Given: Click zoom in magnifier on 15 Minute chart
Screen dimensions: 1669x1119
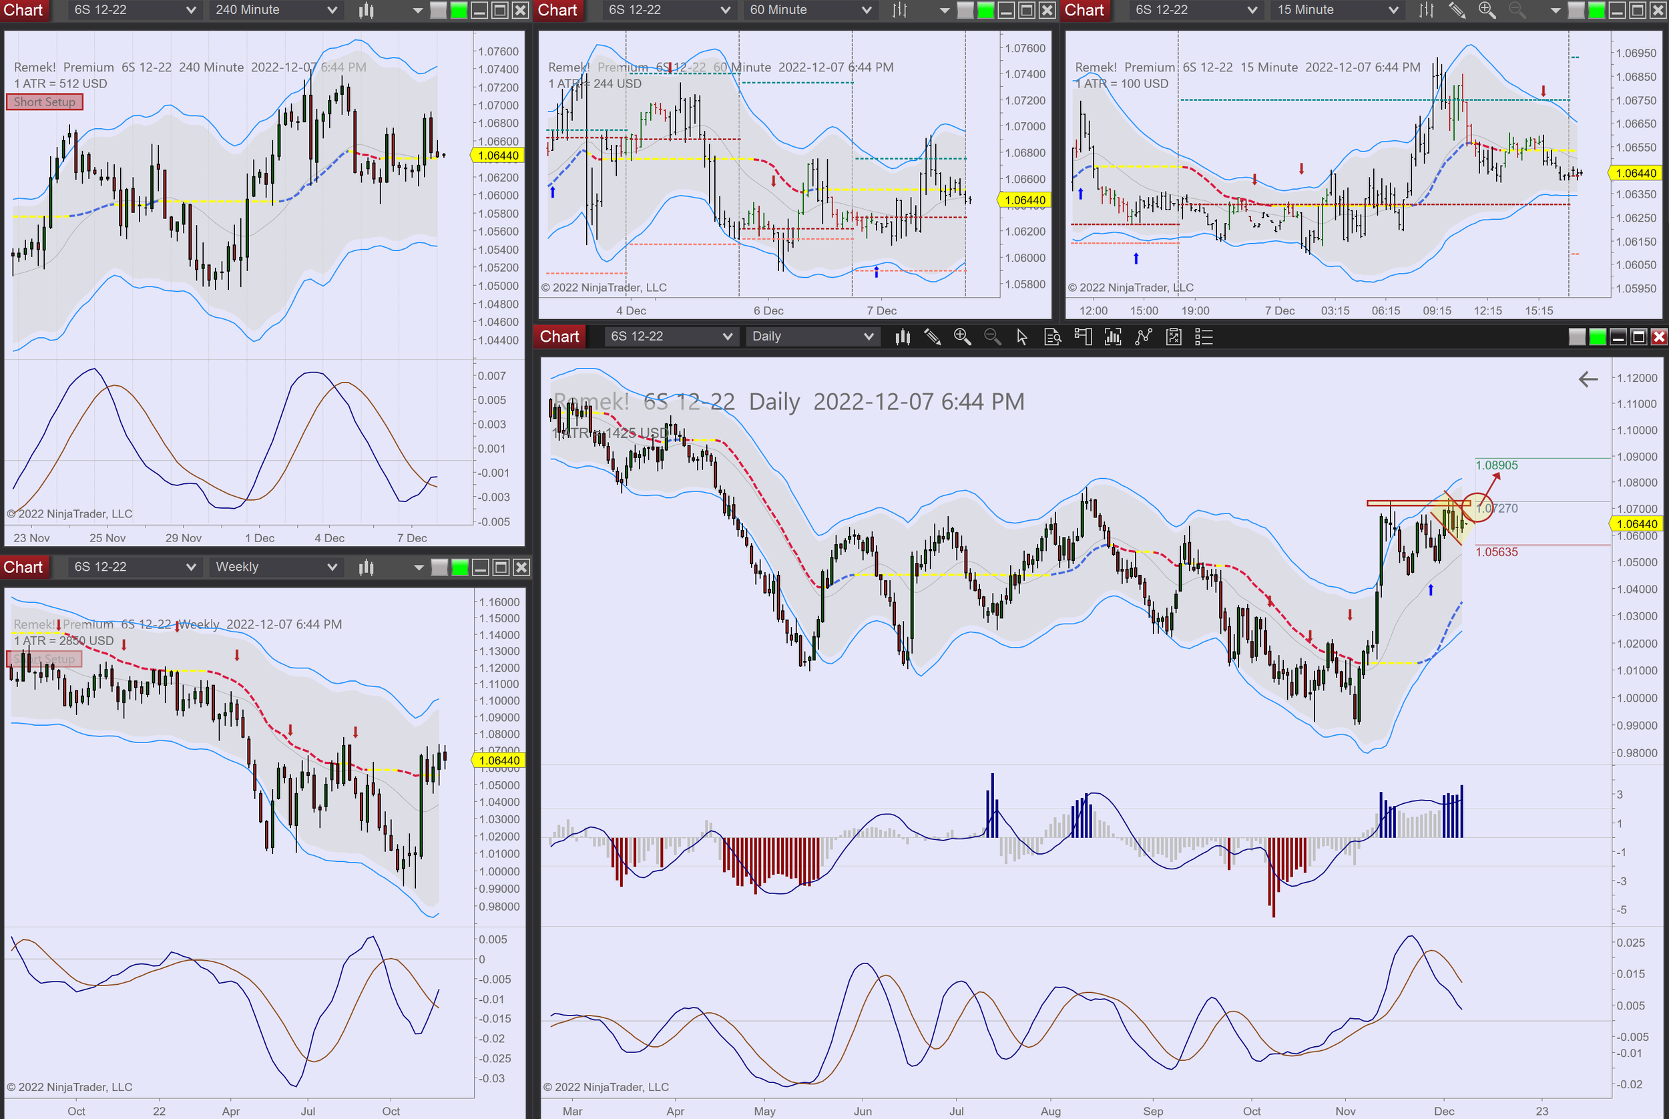Looking at the screenshot, I should 1487,10.
